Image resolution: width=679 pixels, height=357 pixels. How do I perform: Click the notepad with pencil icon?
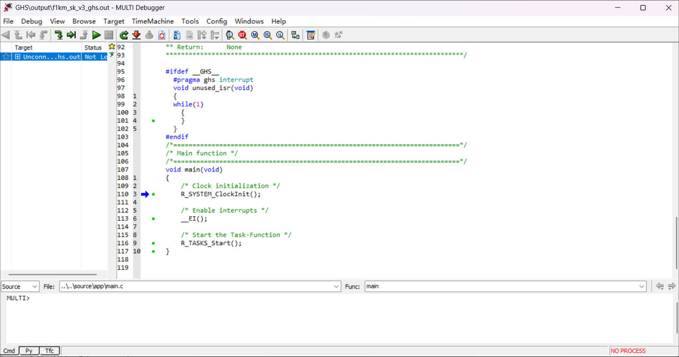(311, 35)
